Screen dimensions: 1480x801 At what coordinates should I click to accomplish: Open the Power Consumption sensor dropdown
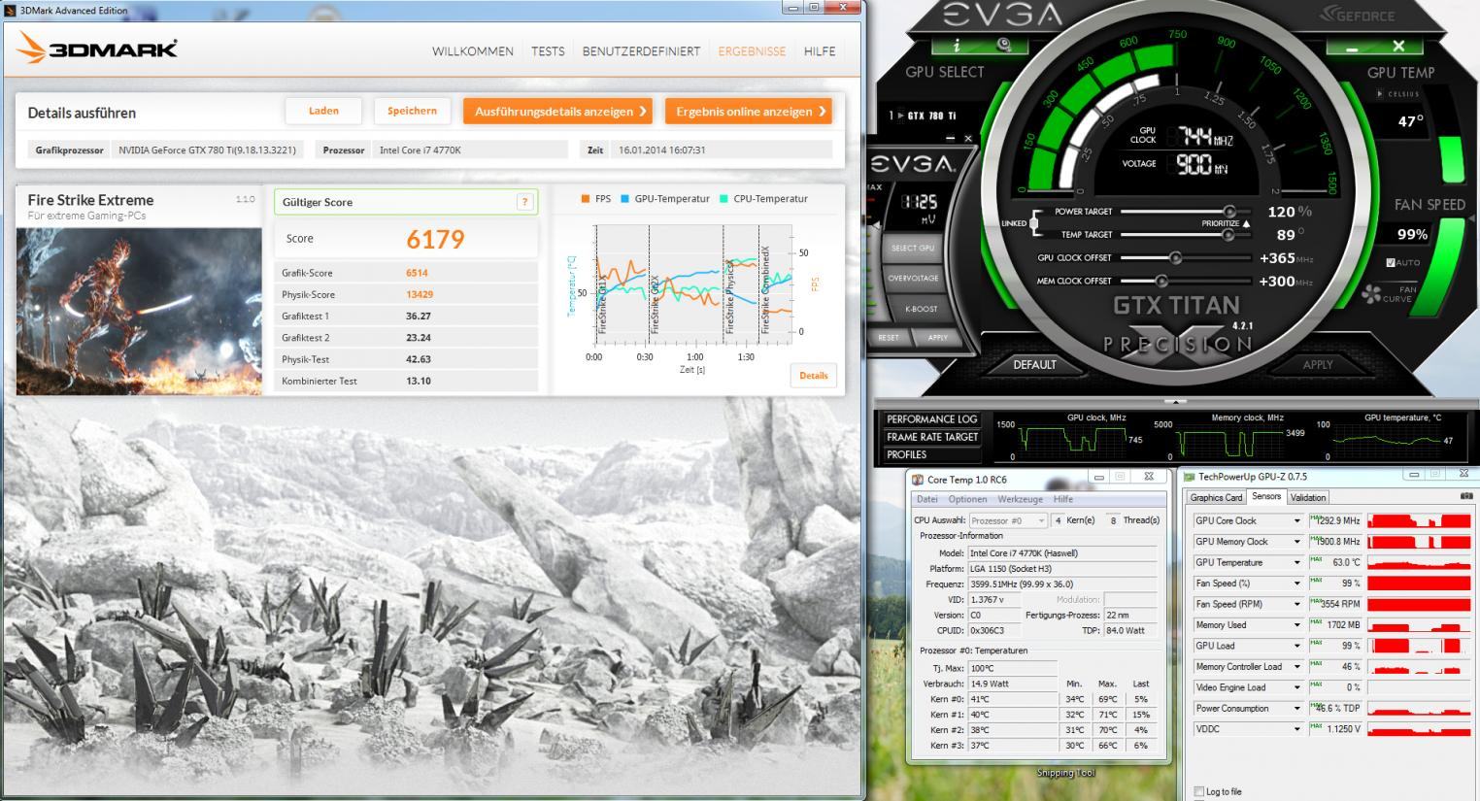(x=1295, y=709)
